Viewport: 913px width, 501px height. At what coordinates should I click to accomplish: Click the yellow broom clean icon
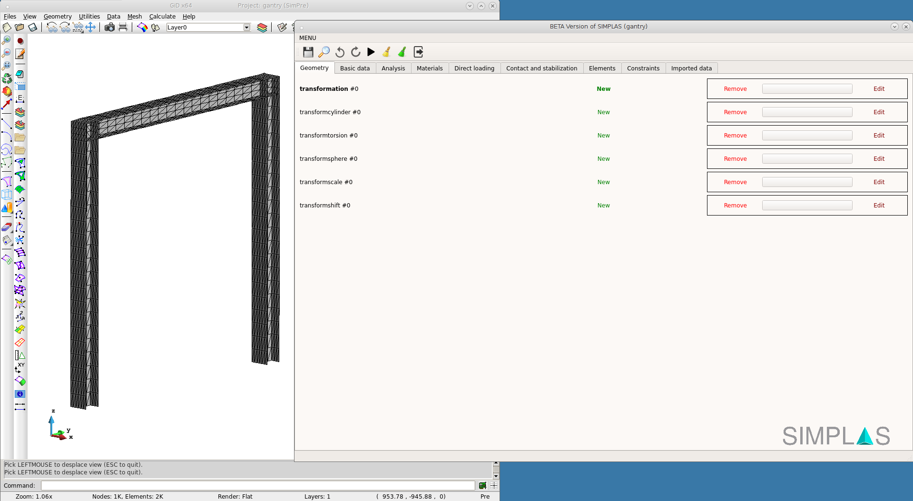coord(387,52)
